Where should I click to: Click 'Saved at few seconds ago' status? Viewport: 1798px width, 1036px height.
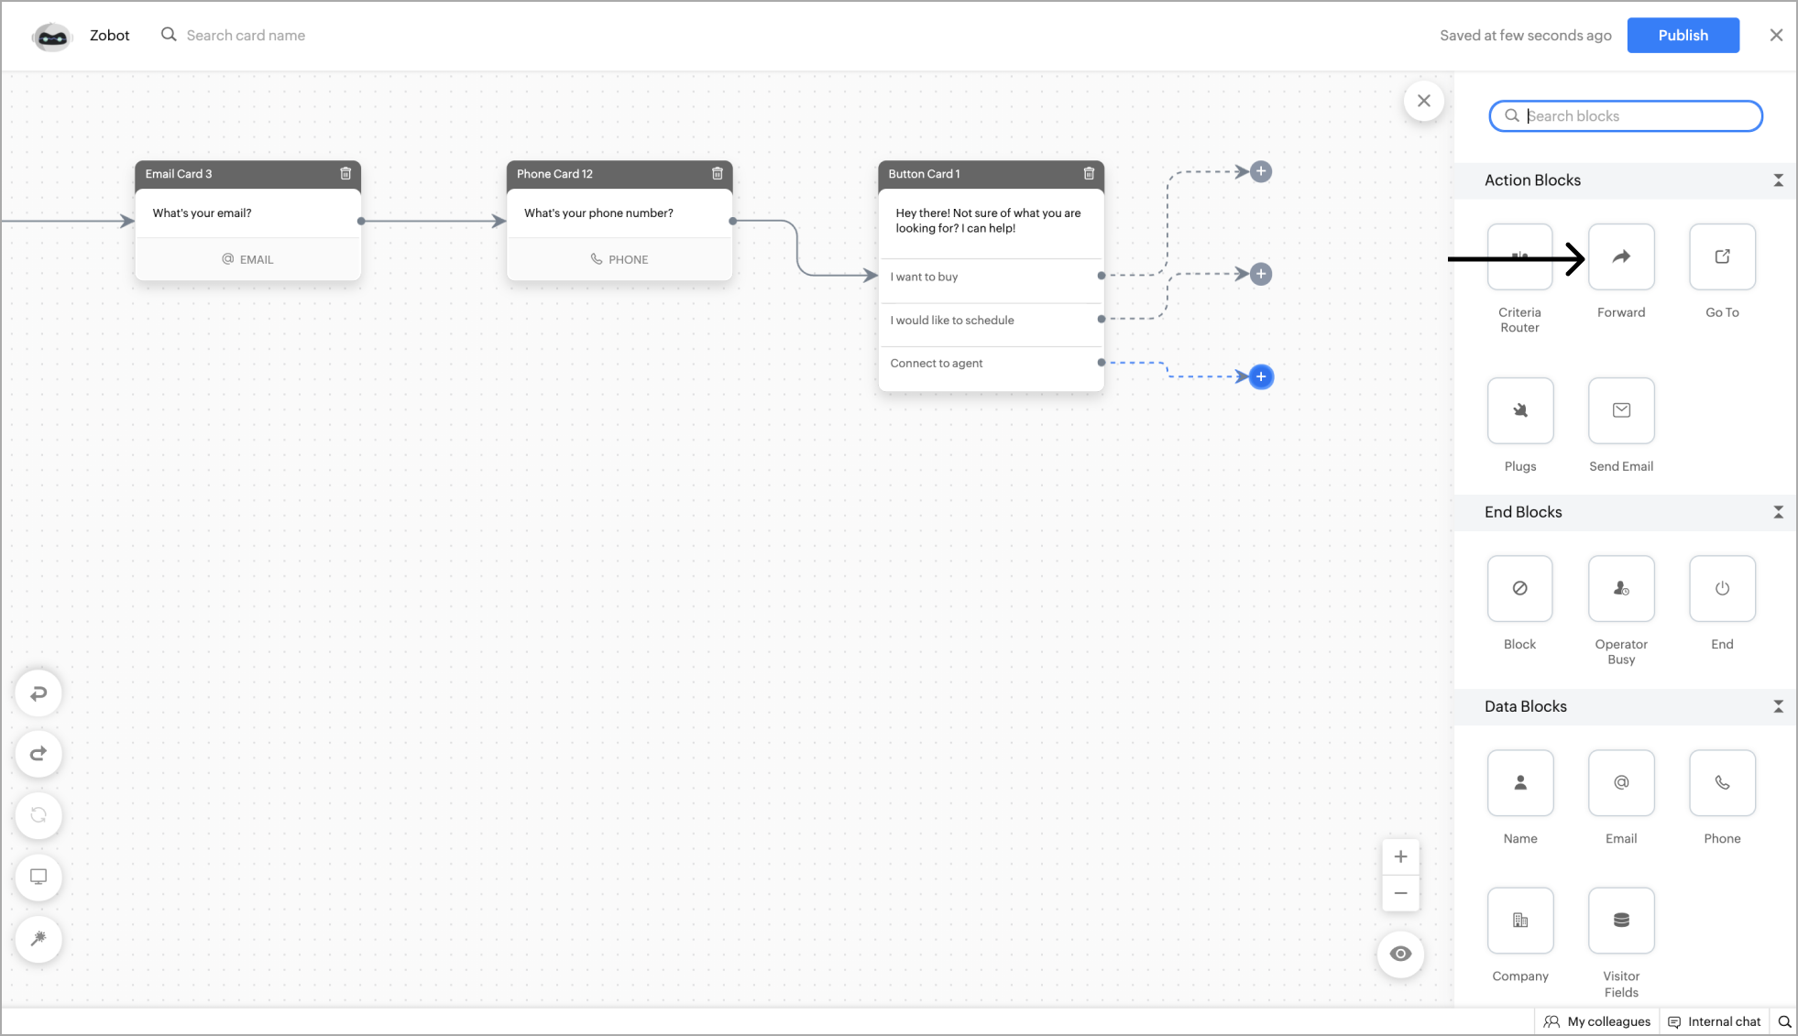pyautogui.click(x=1525, y=36)
